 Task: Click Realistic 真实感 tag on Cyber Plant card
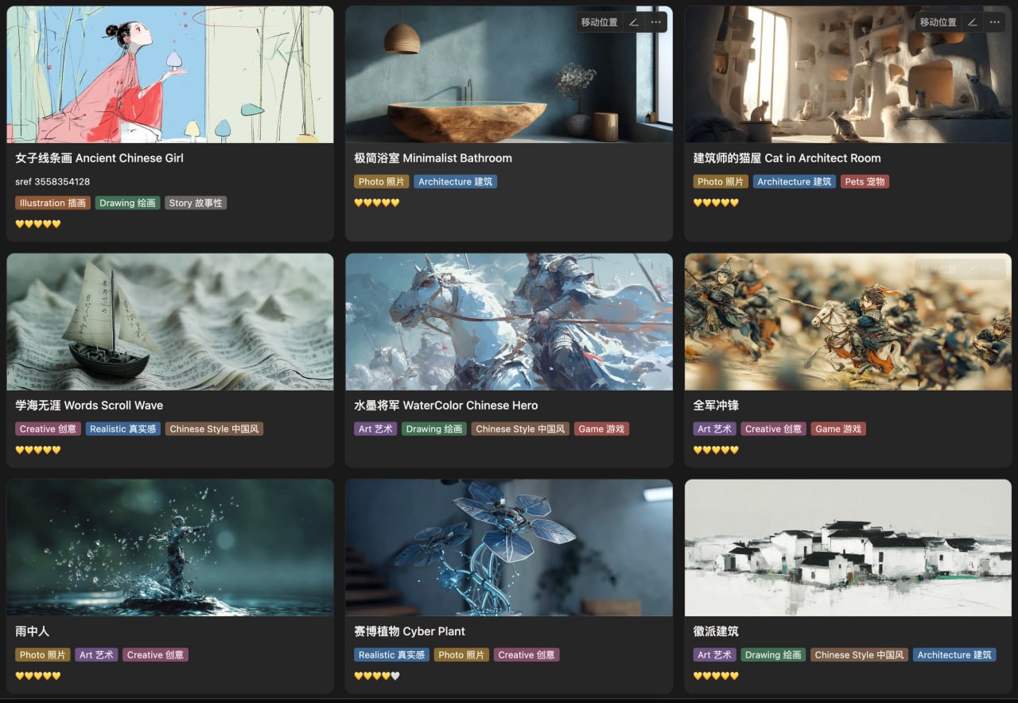(x=391, y=655)
